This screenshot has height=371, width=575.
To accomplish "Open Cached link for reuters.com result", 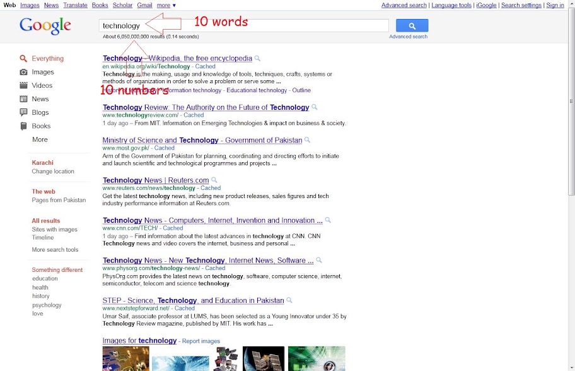I will click(211, 188).
